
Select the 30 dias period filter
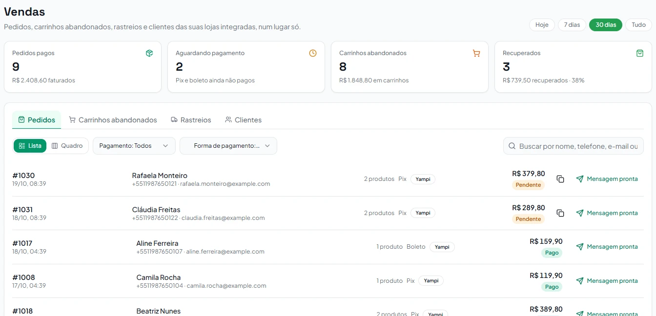coord(606,25)
